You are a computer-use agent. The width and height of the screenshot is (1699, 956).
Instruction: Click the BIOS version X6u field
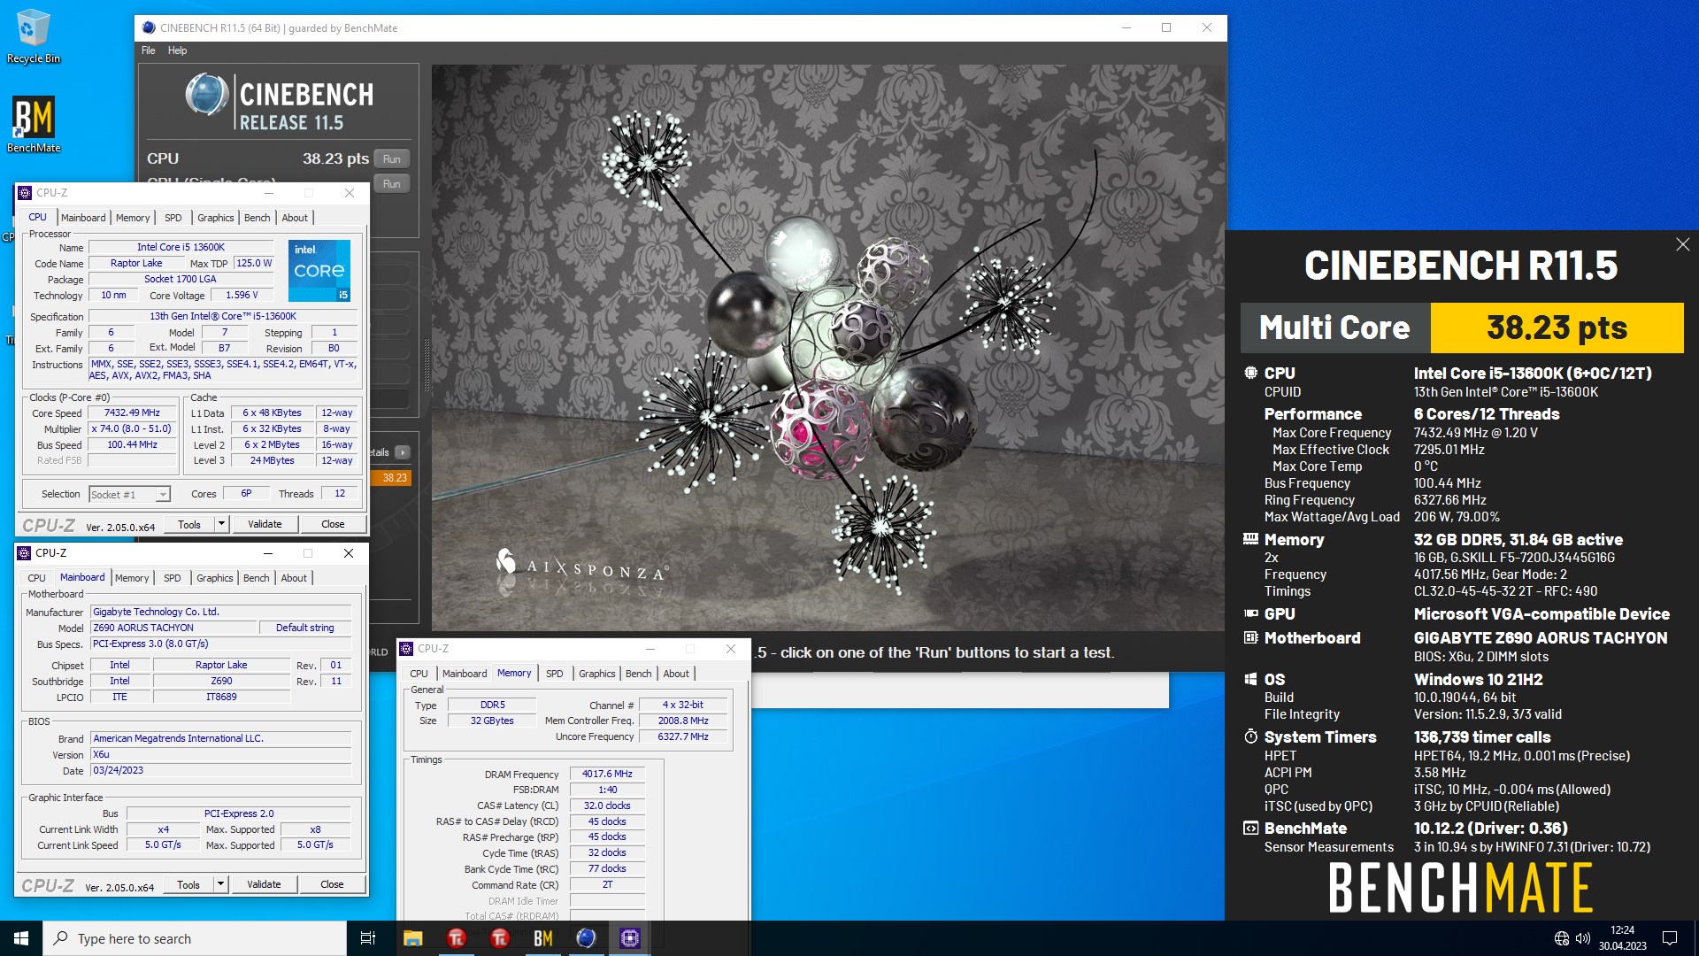point(221,755)
